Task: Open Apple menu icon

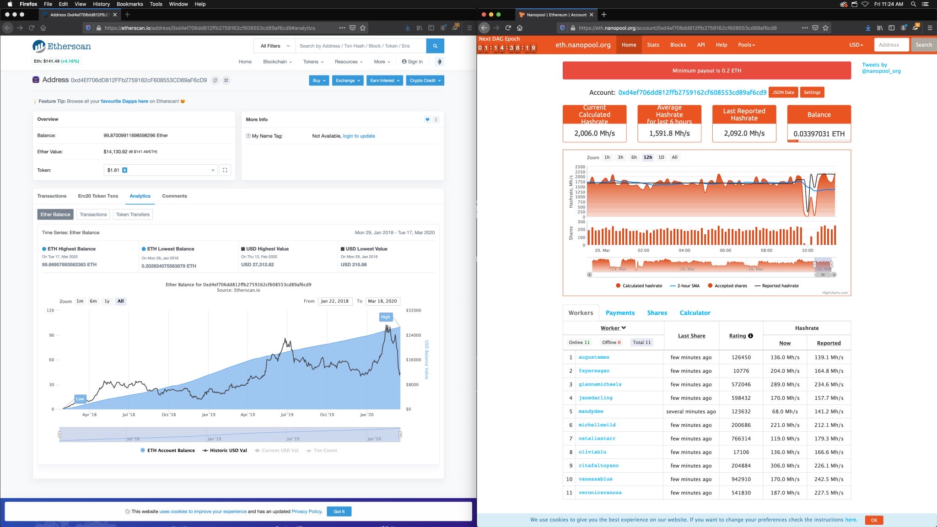Action: 10,4
